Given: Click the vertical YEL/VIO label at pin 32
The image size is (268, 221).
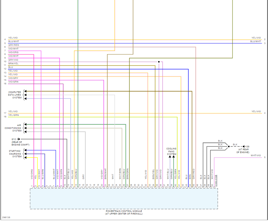Looking at the screenshot, I should click(x=146, y=175).
